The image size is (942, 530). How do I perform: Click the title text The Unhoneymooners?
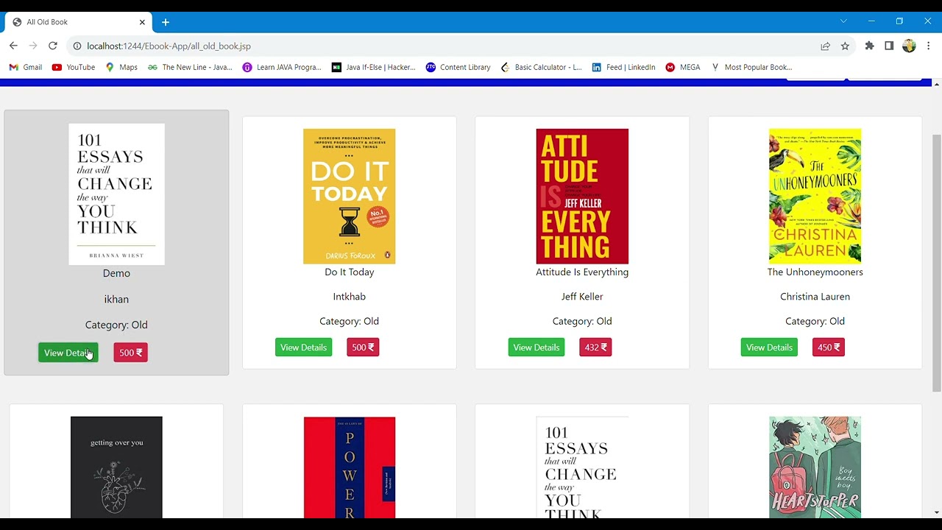[x=815, y=272]
